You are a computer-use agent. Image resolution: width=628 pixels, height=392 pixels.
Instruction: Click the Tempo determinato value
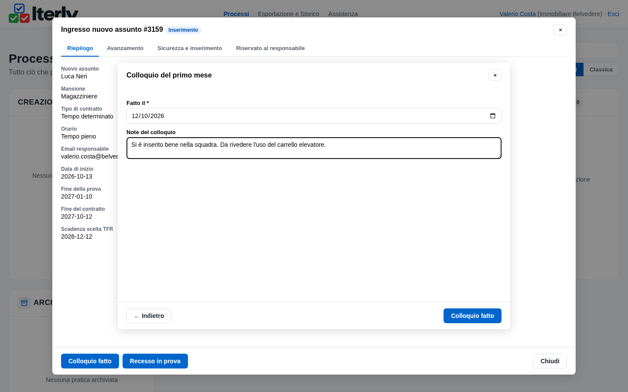(x=87, y=116)
